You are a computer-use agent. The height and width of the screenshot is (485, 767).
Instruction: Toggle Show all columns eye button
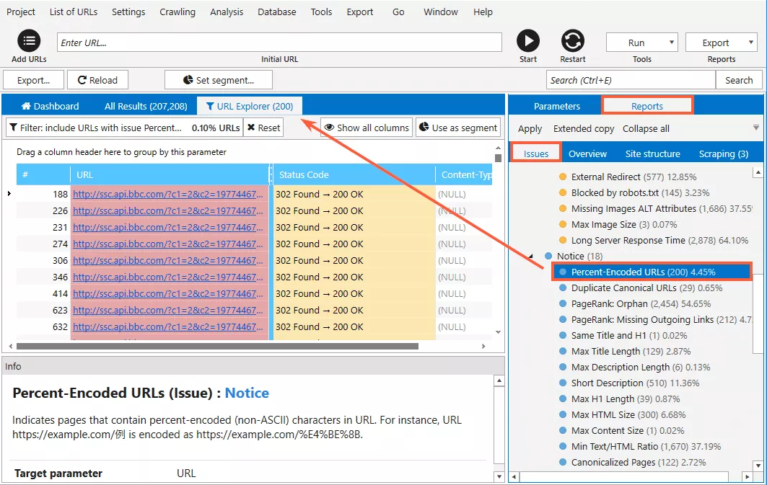pos(367,128)
